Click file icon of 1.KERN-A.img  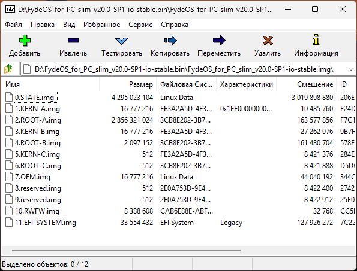9,108
